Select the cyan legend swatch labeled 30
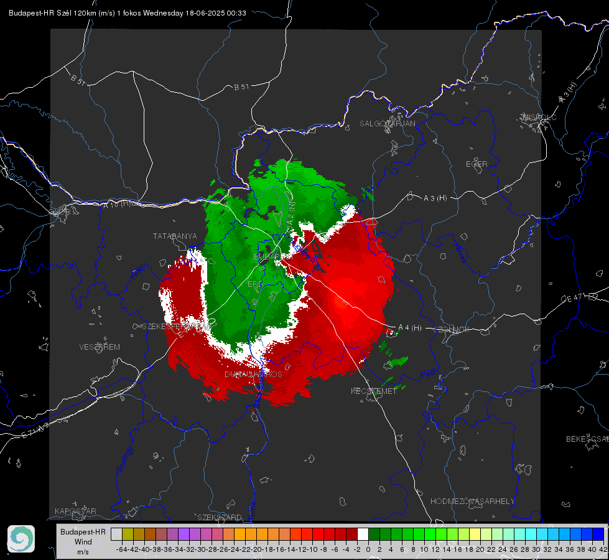This screenshot has height=560, width=609. 542,534
